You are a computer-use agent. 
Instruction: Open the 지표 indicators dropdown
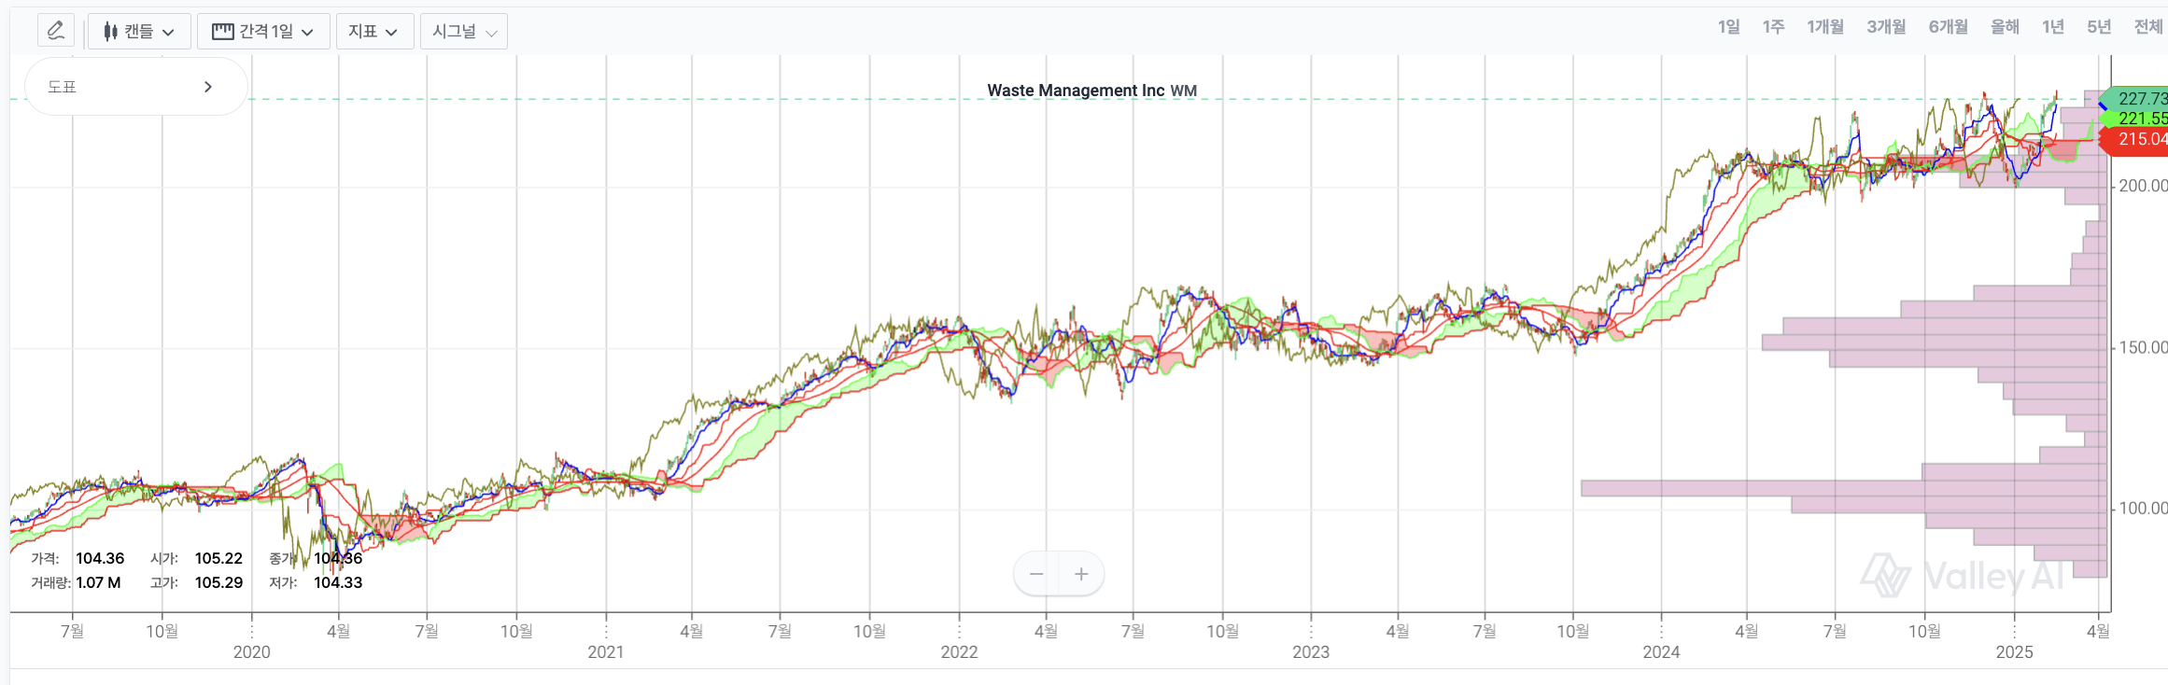pos(373,32)
